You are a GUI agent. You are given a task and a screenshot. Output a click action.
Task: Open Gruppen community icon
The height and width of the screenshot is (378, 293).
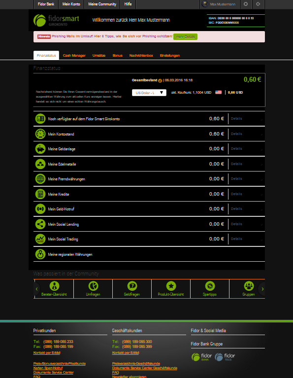(249, 286)
